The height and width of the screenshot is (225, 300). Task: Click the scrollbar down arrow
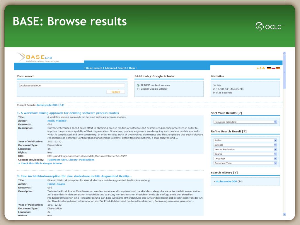coord(284,214)
